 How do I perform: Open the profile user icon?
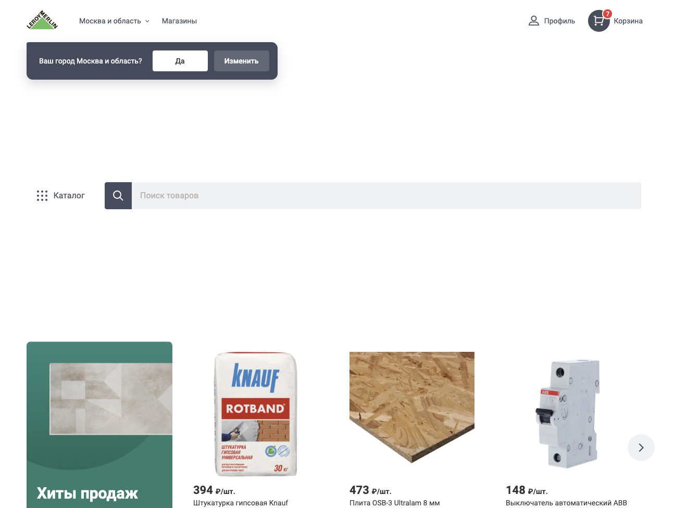point(533,21)
